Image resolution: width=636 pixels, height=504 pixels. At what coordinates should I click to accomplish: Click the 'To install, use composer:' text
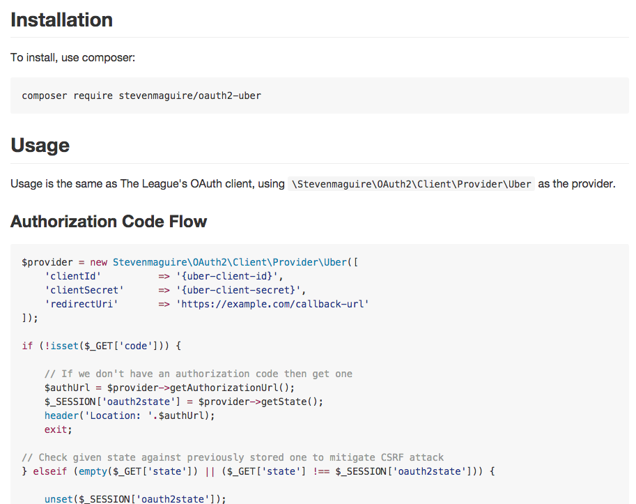72,58
